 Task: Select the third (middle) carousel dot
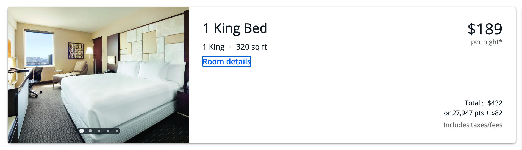tap(99, 131)
